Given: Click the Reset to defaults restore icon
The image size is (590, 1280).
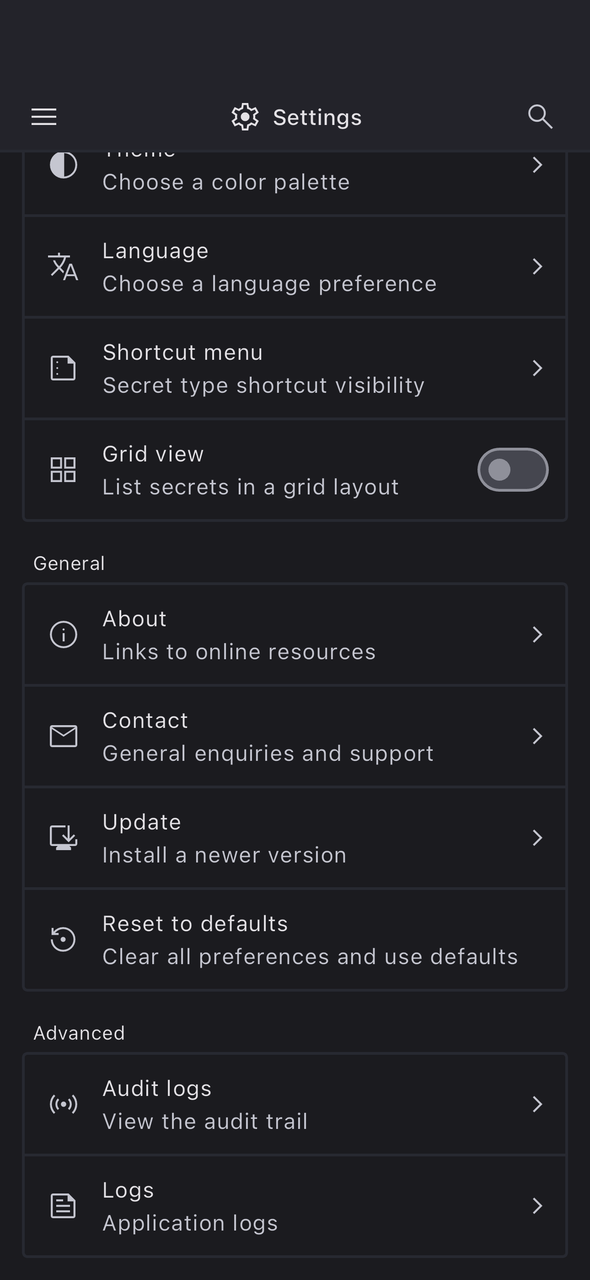Looking at the screenshot, I should coord(63,939).
